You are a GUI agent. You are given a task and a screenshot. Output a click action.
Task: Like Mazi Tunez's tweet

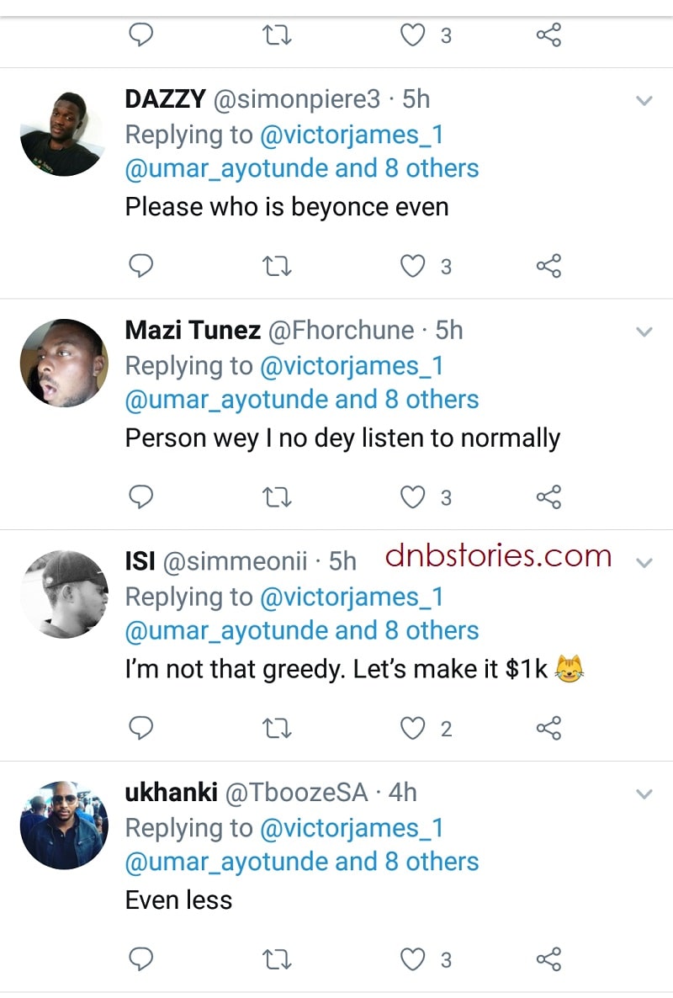coord(412,497)
